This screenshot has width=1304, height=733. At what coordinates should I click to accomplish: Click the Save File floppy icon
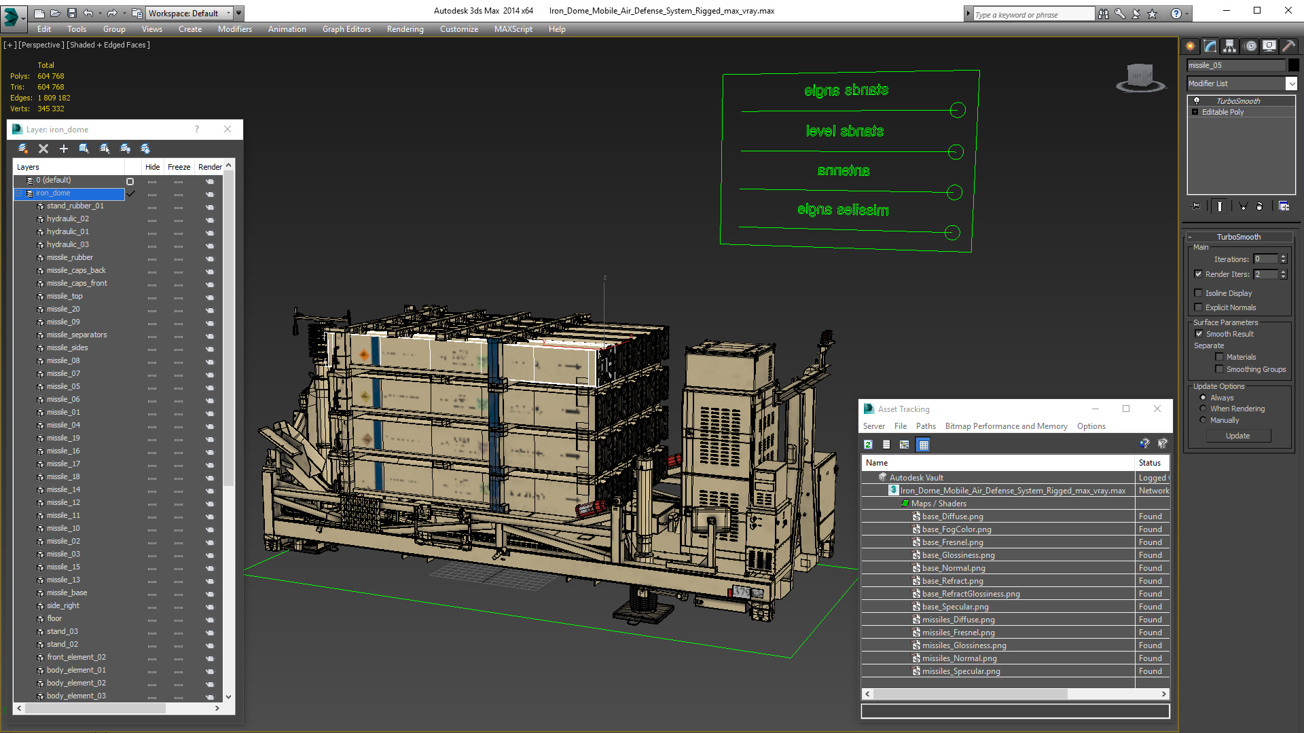tap(71, 13)
